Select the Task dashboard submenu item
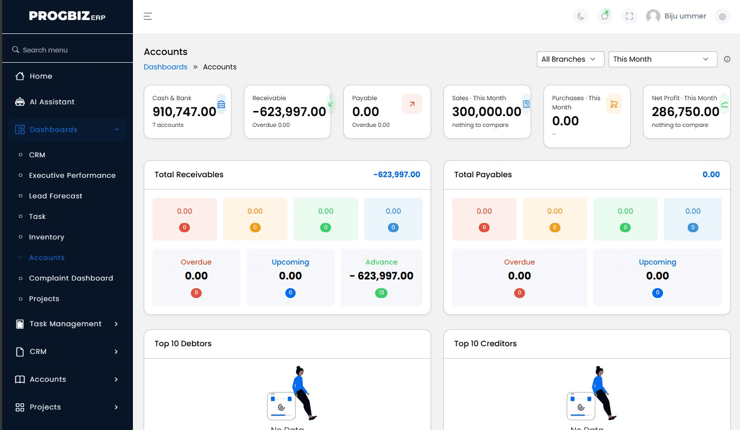The image size is (740, 430). [x=37, y=216]
